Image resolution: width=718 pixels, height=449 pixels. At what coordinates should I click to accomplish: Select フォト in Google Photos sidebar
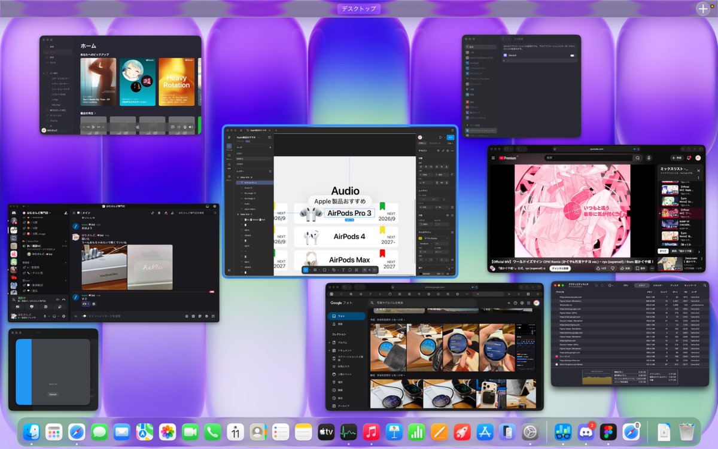(x=347, y=316)
